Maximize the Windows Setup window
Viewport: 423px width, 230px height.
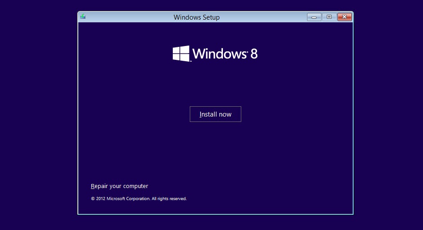pos(329,17)
